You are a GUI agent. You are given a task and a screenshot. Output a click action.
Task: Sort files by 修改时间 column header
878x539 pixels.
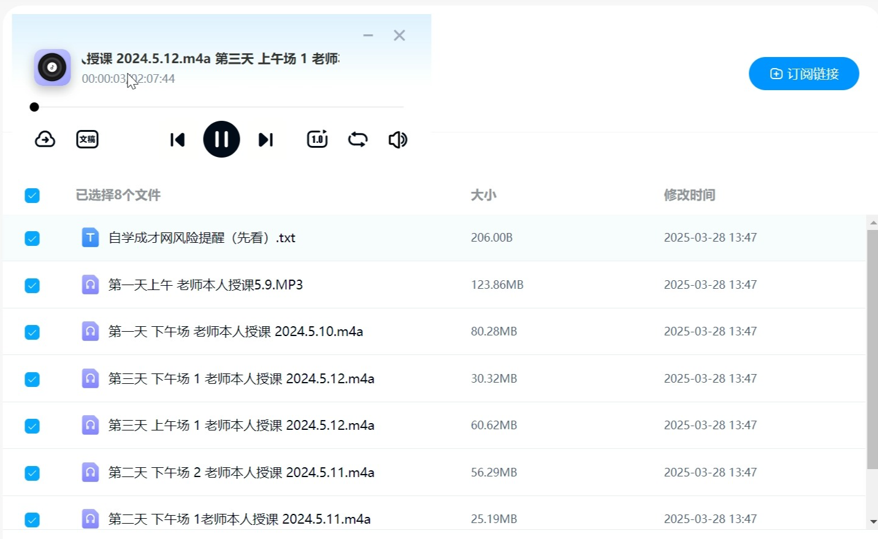pos(689,195)
